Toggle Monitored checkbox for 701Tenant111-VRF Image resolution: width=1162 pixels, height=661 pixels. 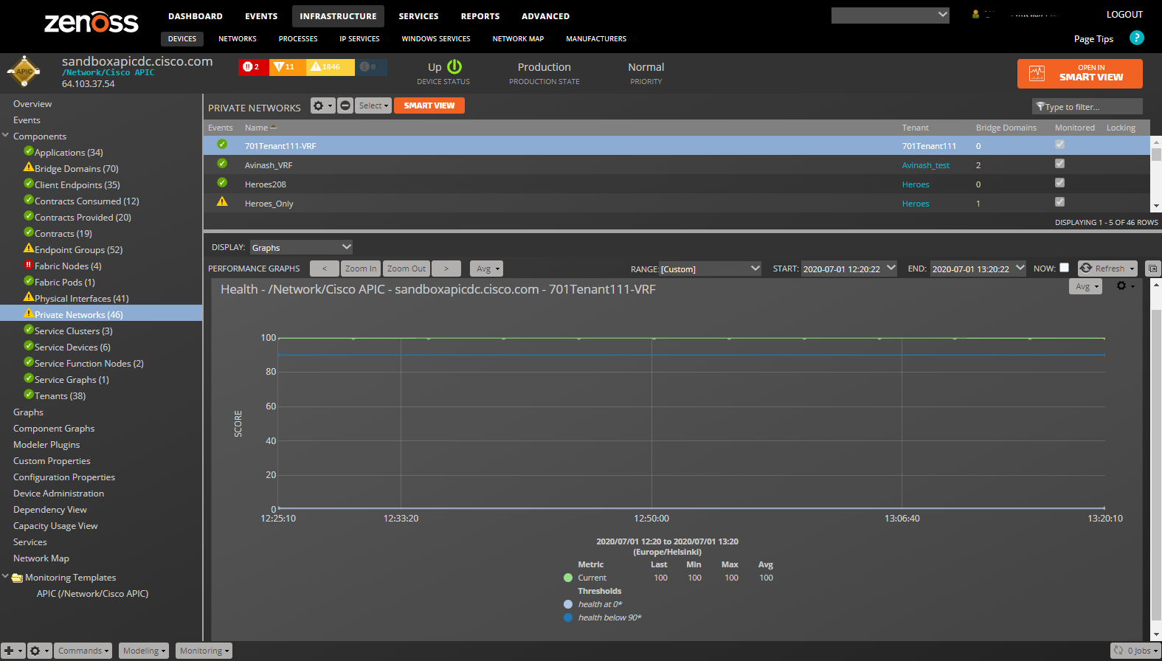(x=1059, y=145)
